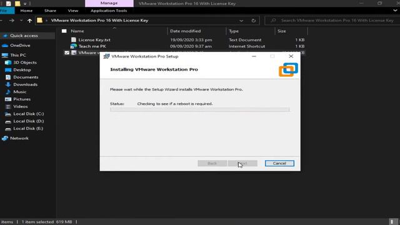
Task: Open Desktop in the sidebar
Action: tap(22, 70)
